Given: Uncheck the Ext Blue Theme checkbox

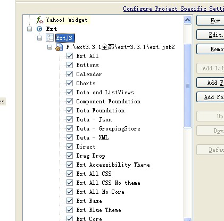Looking at the screenshot, I should pos(70,210).
